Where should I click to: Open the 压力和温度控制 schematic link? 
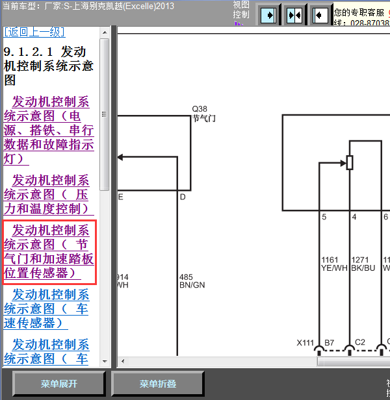(49, 195)
